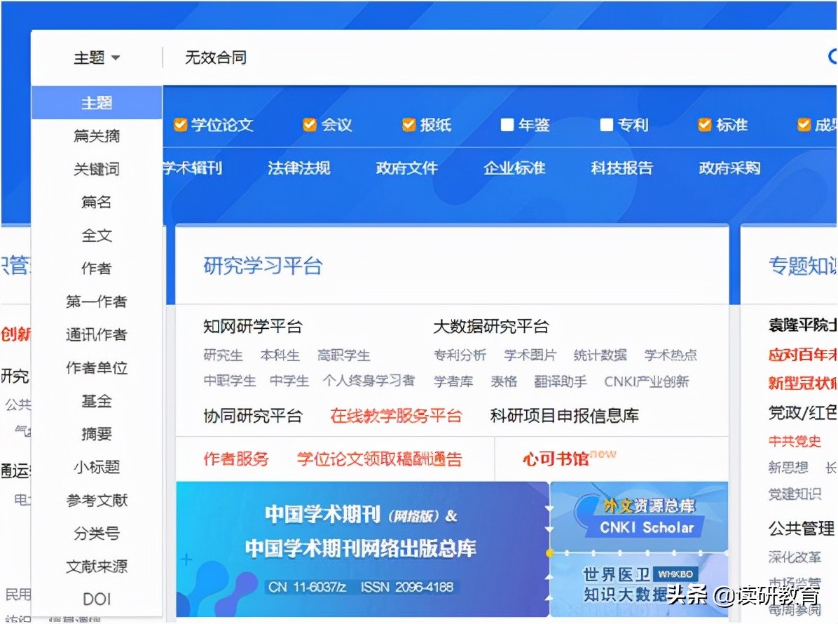Select 作者 in the dropdown list
This screenshot has height=624, width=838.
pyautogui.click(x=97, y=268)
